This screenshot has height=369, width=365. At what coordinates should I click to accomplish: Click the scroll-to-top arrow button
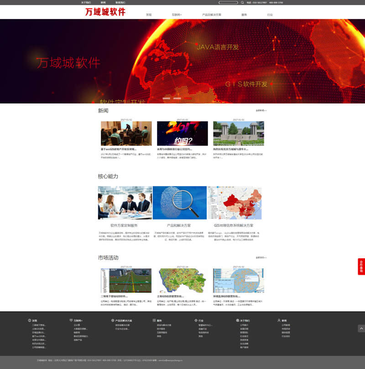click(x=361, y=328)
